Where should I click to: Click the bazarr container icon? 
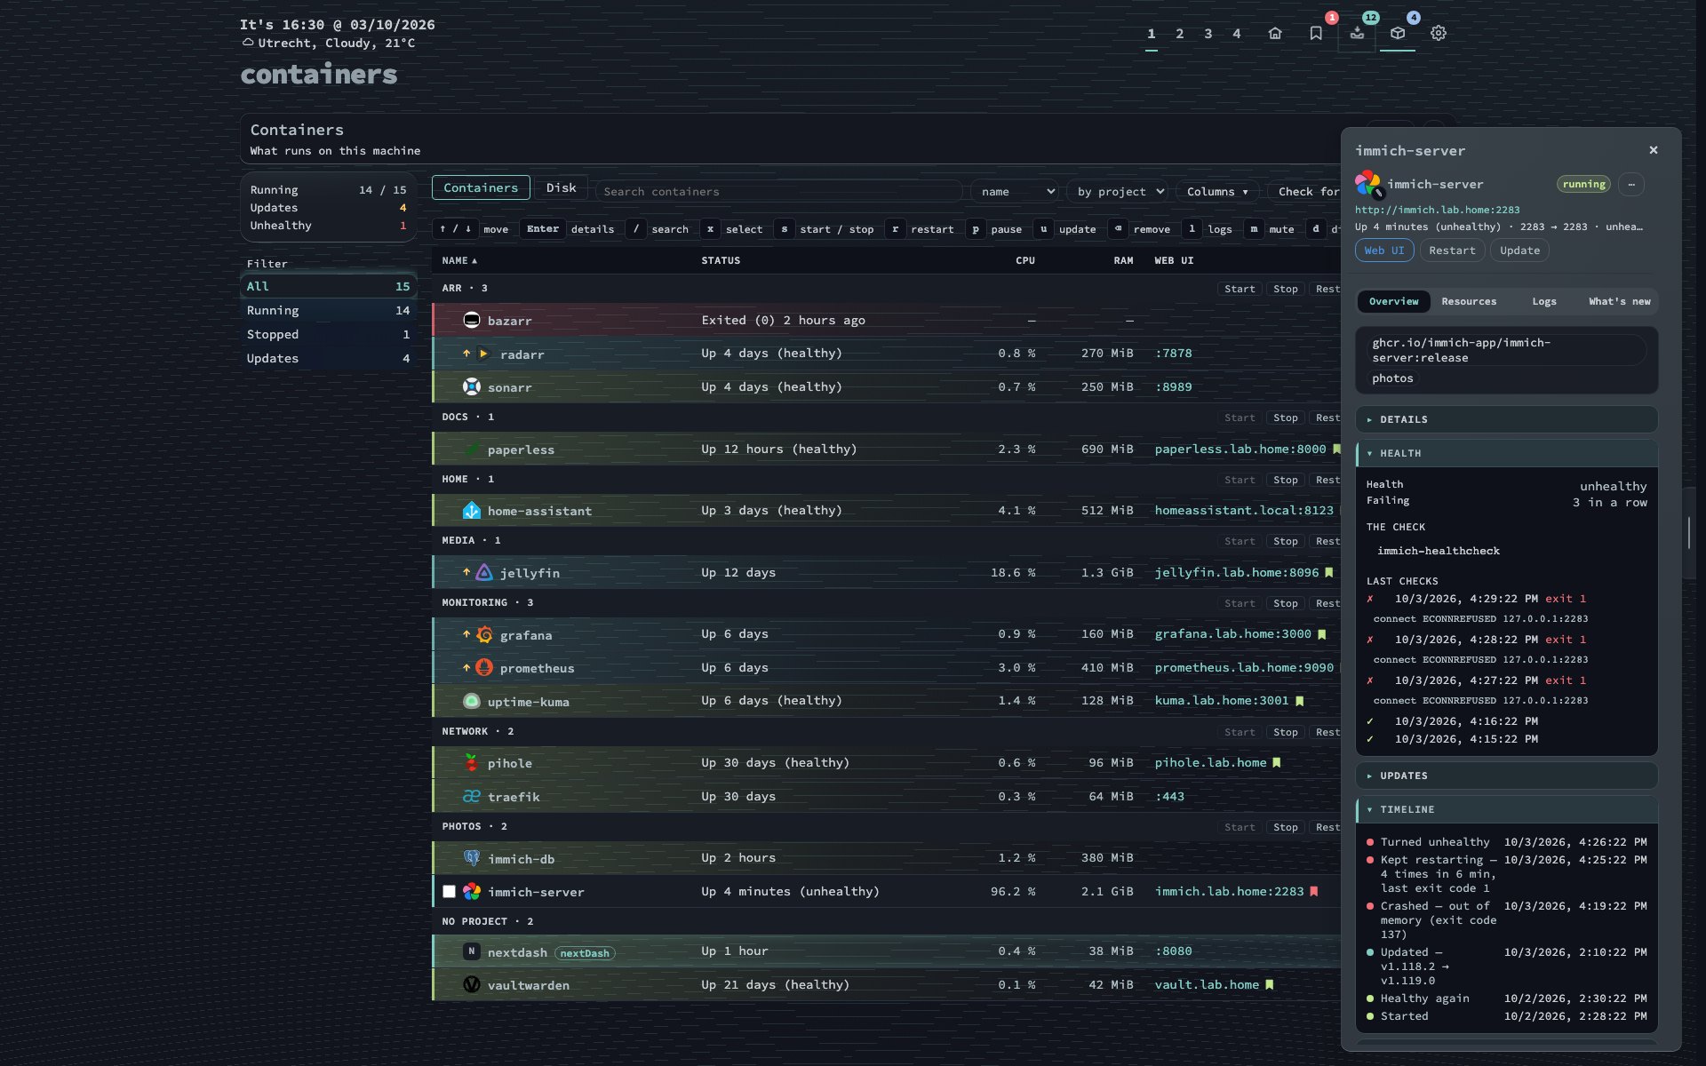pyautogui.click(x=472, y=320)
